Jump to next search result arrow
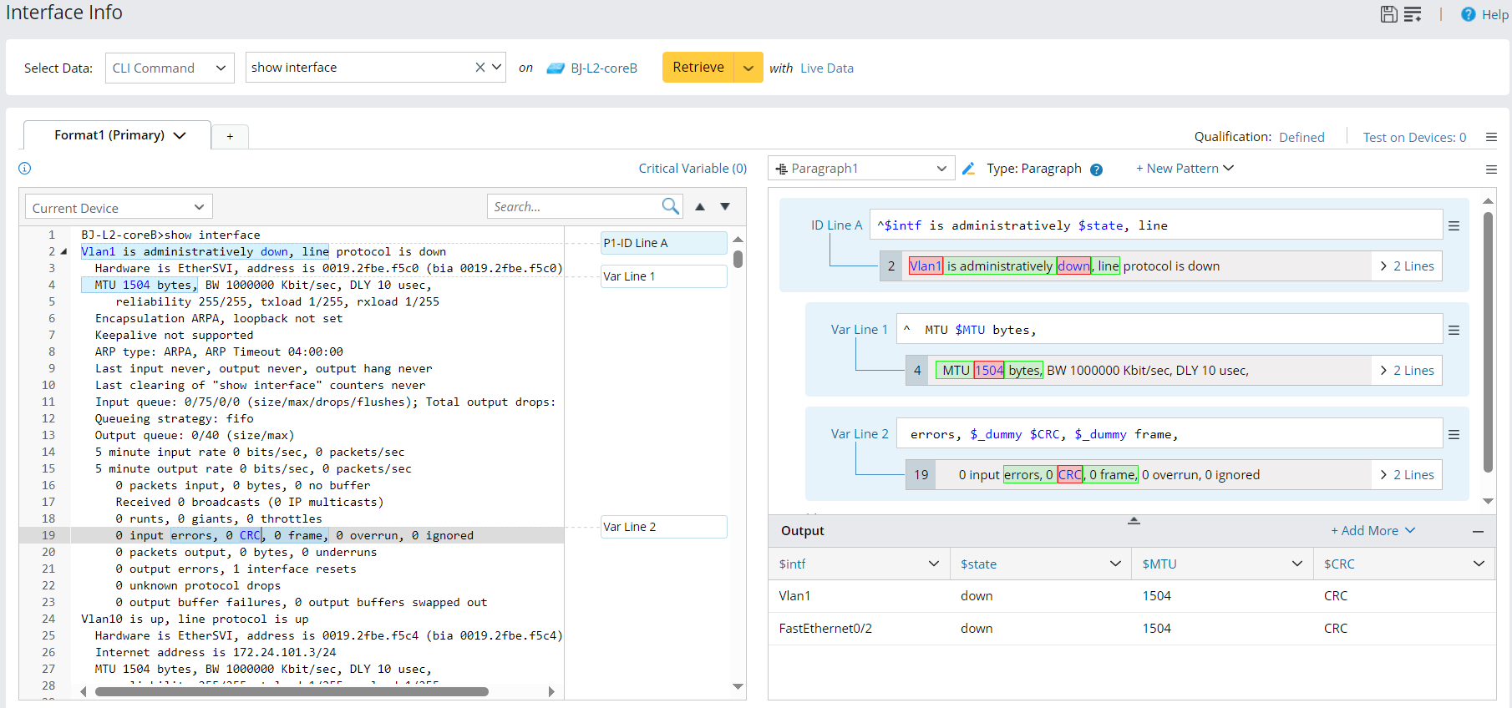 [725, 206]
